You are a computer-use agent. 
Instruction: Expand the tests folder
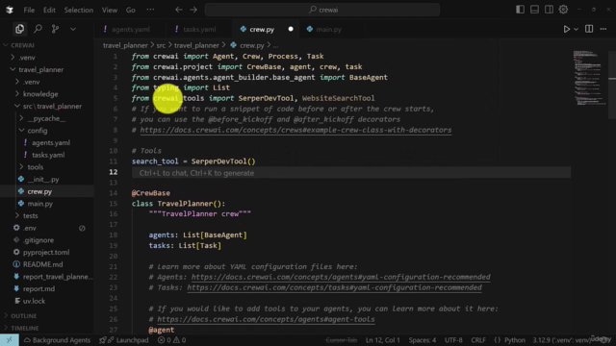point(30,215)
